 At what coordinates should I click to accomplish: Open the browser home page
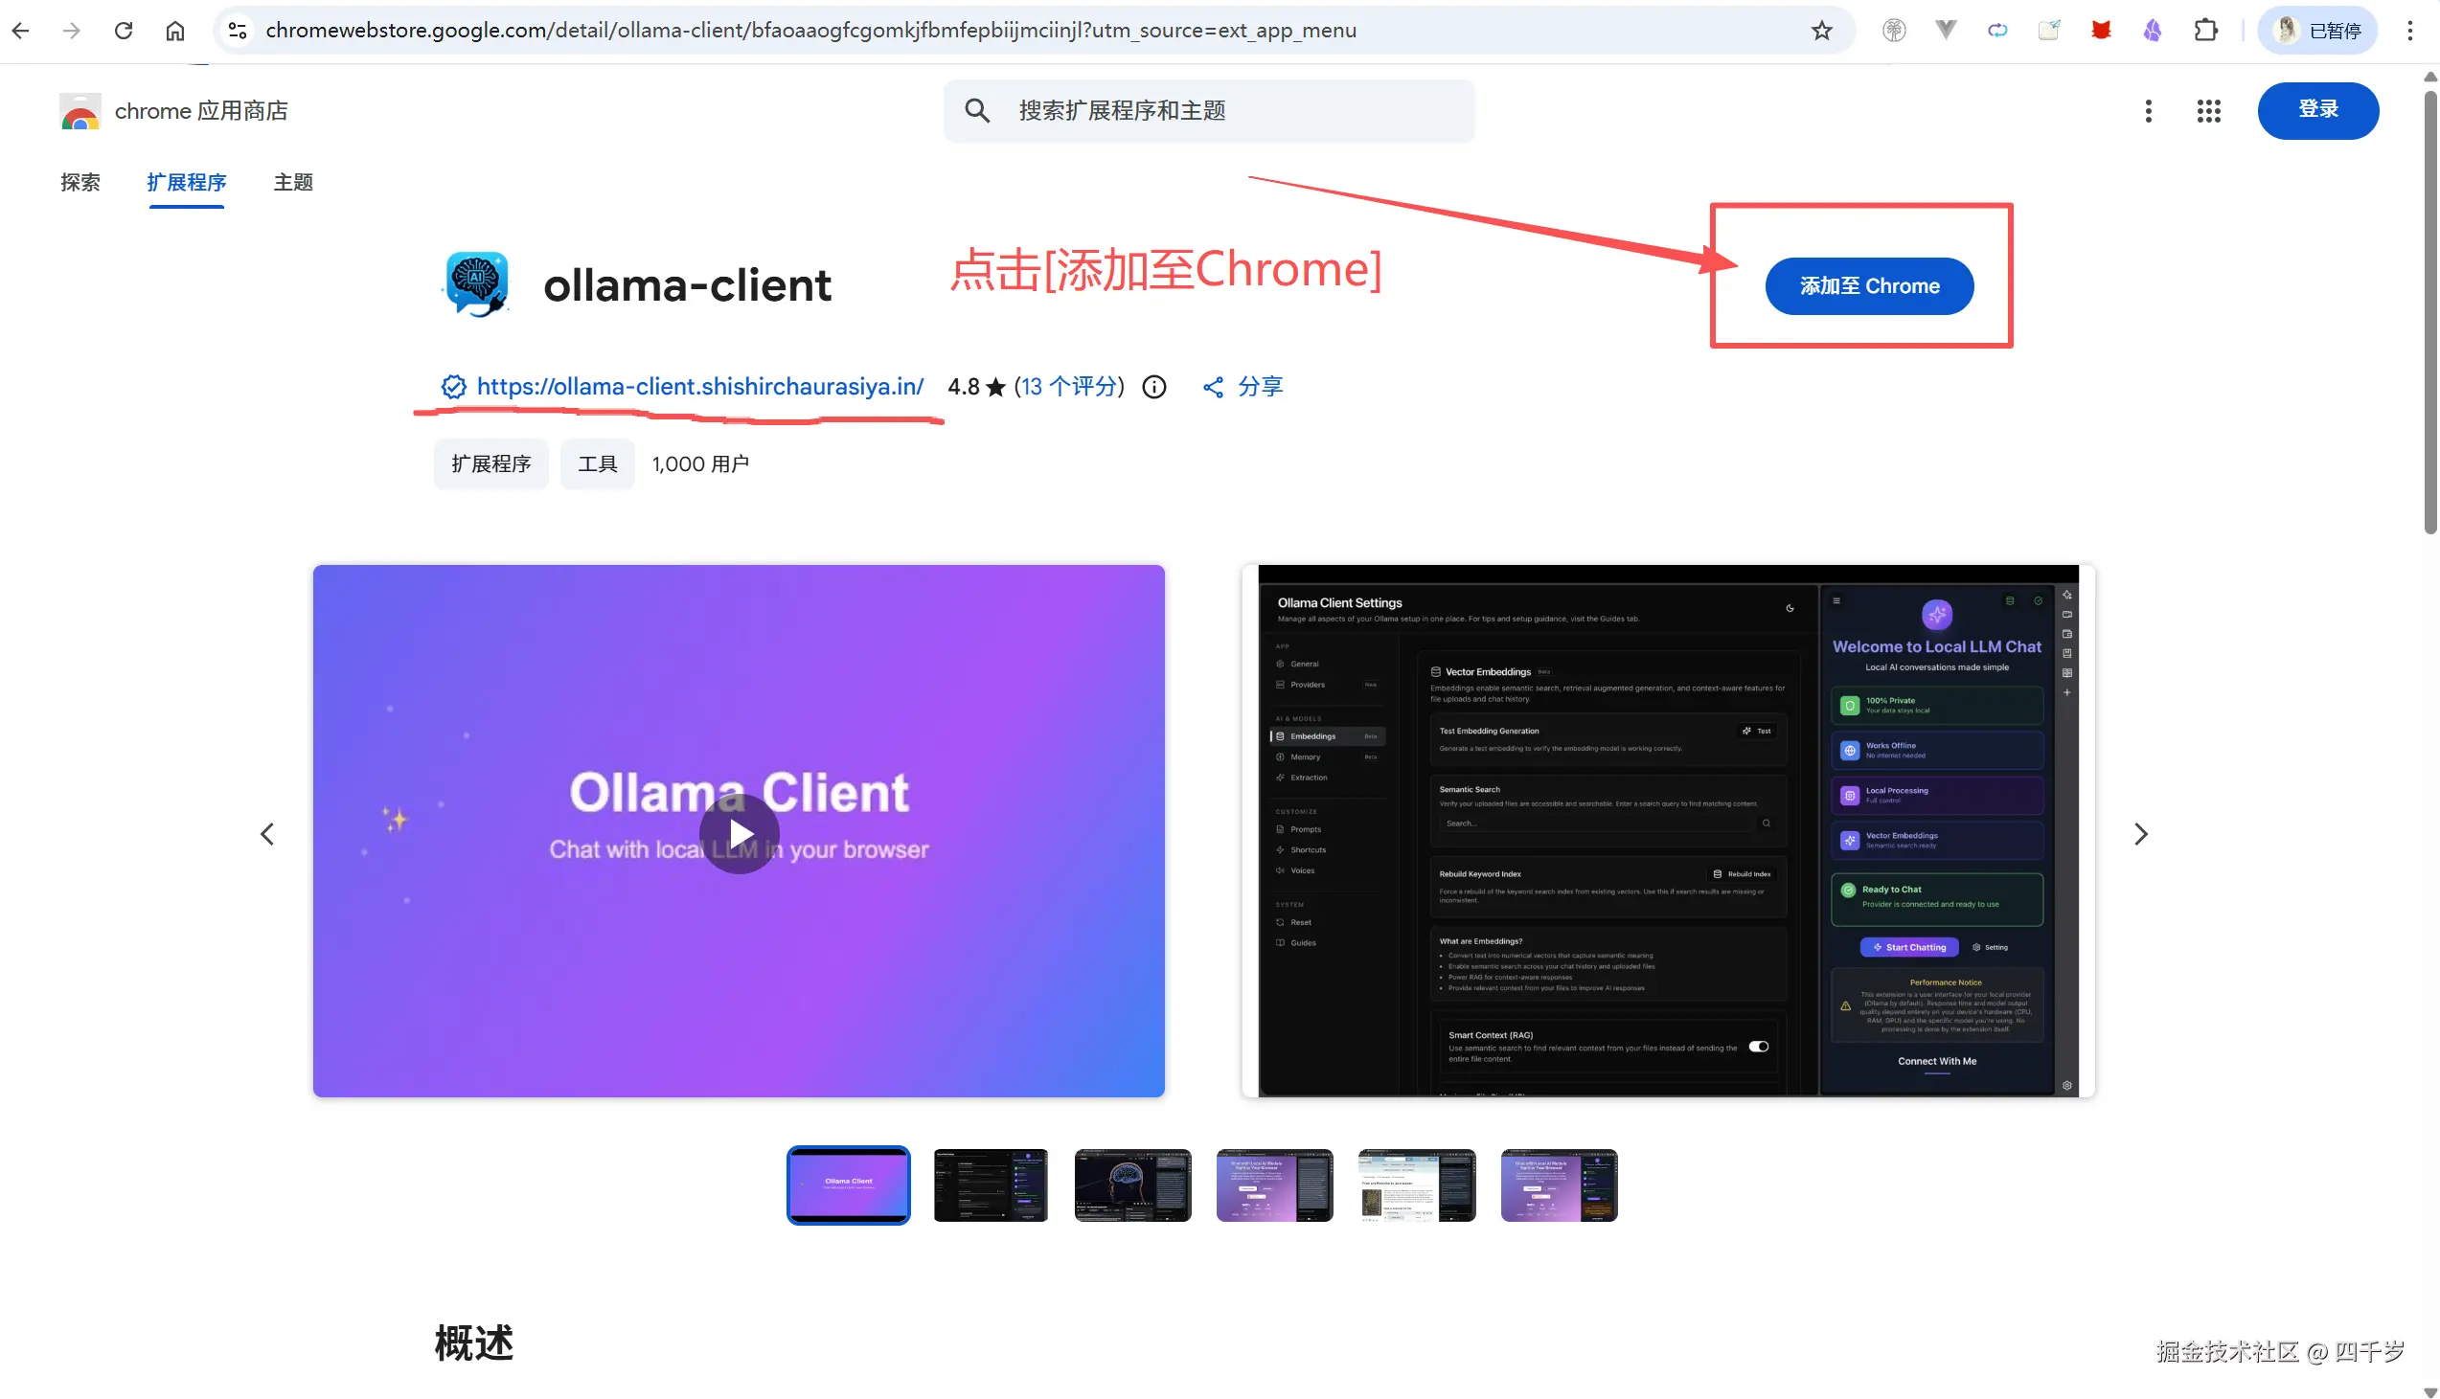coord(175,30)
